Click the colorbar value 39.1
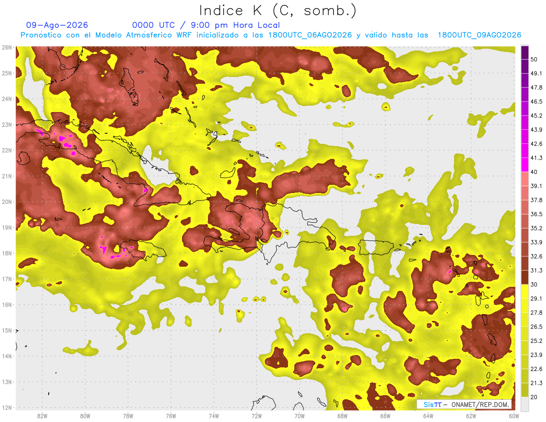Screen dimensions: 546x422 (x=536, y=186)
